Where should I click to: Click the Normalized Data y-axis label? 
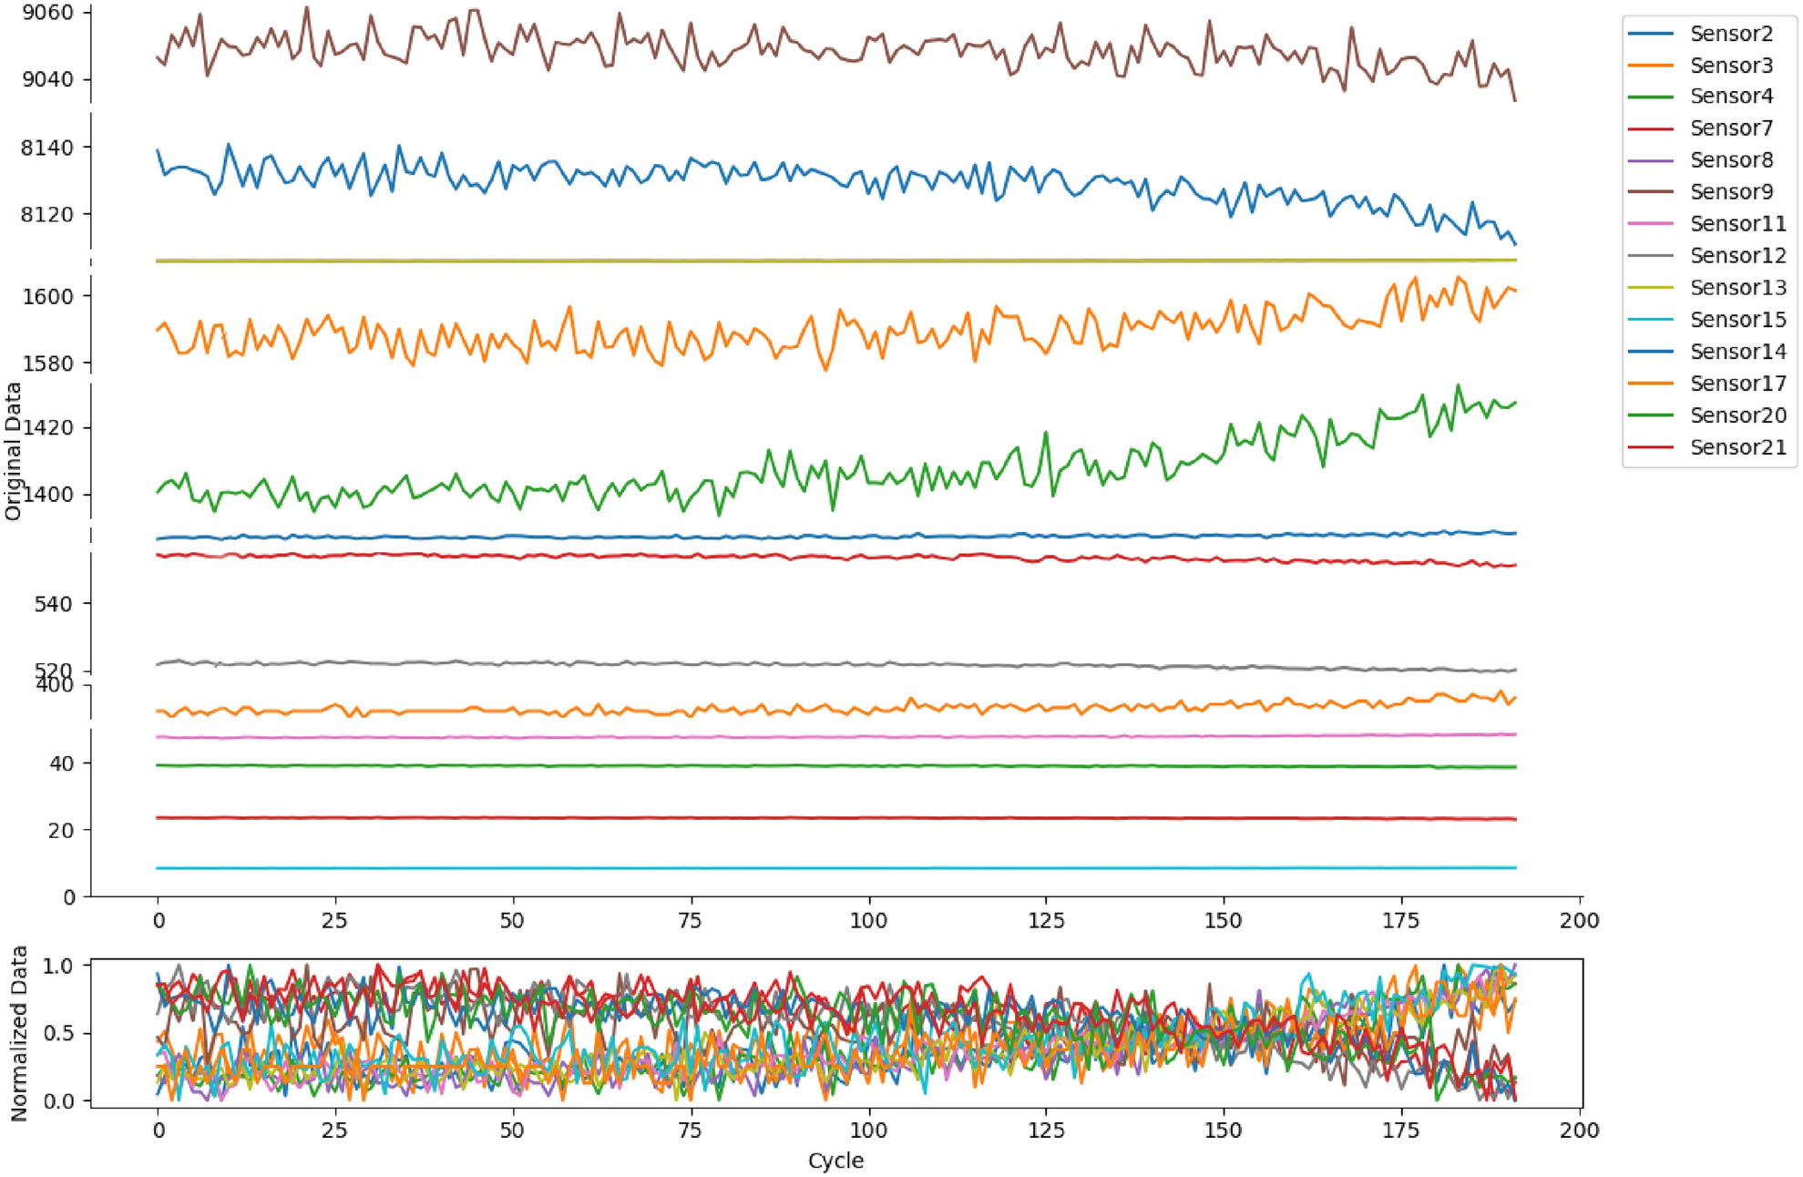pyautogui.click(x=19, y=1033)
